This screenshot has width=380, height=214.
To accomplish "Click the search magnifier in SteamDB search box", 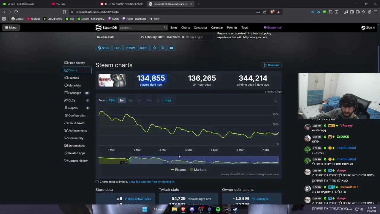I will pos(165,28).
